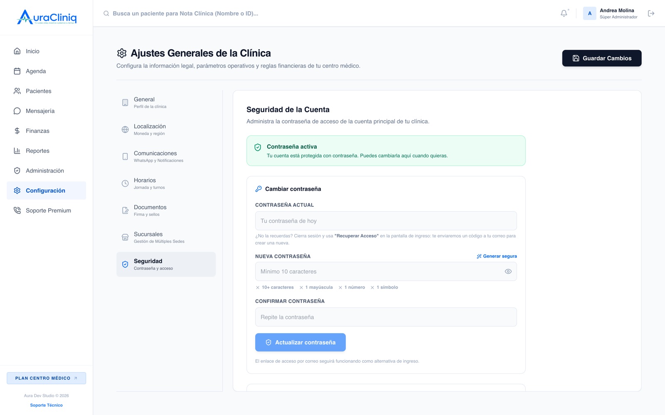Click the Configuración gear icon in sidebar
This screenshot has height=415, width=665.
tap(17, 190)
